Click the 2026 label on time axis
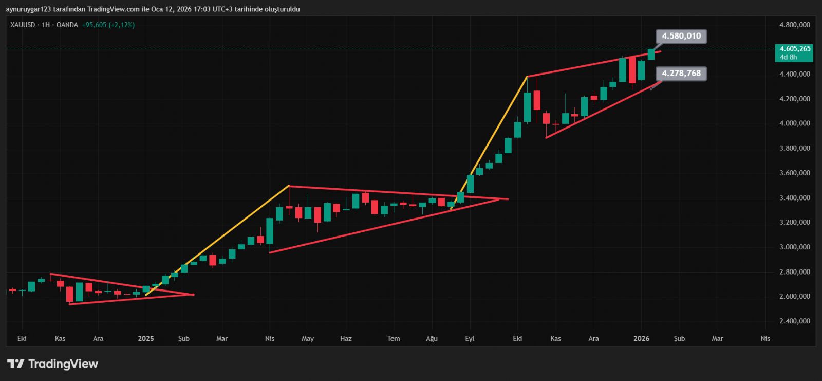Screen dimensions: 822x381 pos(641,338)
